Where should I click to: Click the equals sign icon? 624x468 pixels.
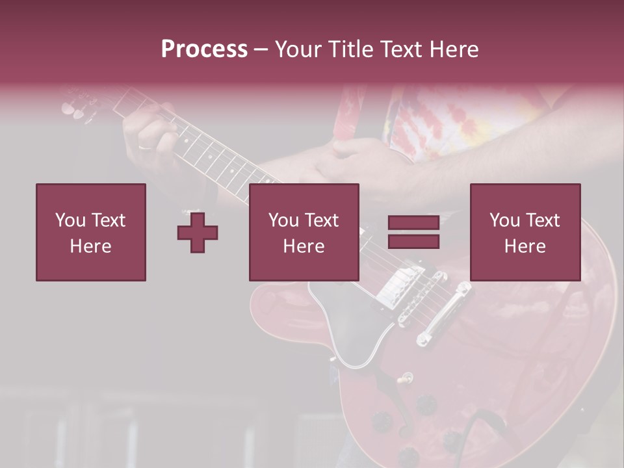(413, 232)
